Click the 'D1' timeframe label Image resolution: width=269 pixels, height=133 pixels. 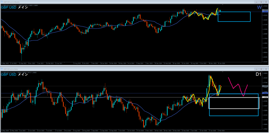click(259, 75)
